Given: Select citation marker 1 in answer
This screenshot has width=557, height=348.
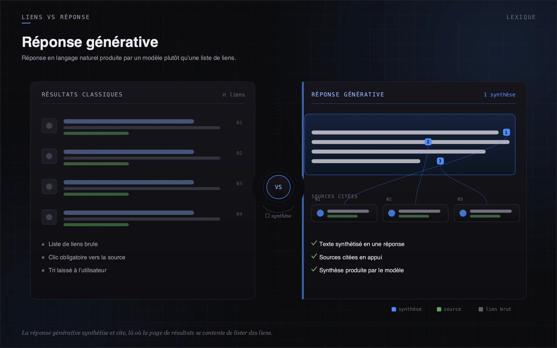Looking at the screenshot, I should pyautogui.click(x=506, y=132).
